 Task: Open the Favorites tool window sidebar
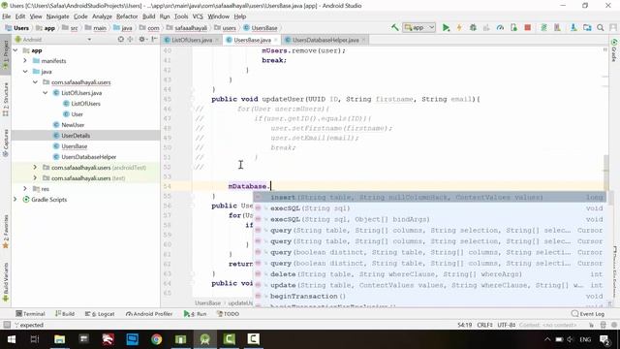(x=6, y=232)
